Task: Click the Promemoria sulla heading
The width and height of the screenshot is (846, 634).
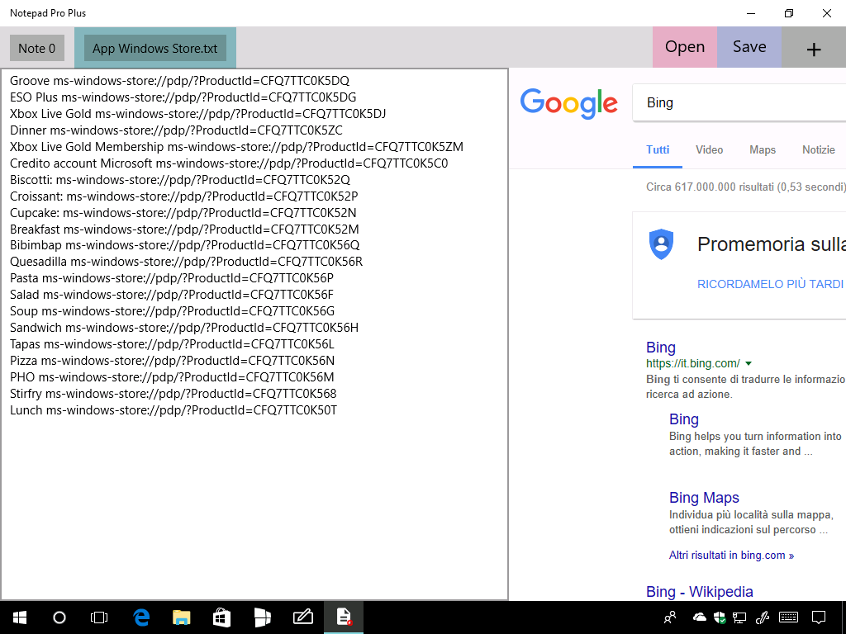Action: tap(772, 244)
